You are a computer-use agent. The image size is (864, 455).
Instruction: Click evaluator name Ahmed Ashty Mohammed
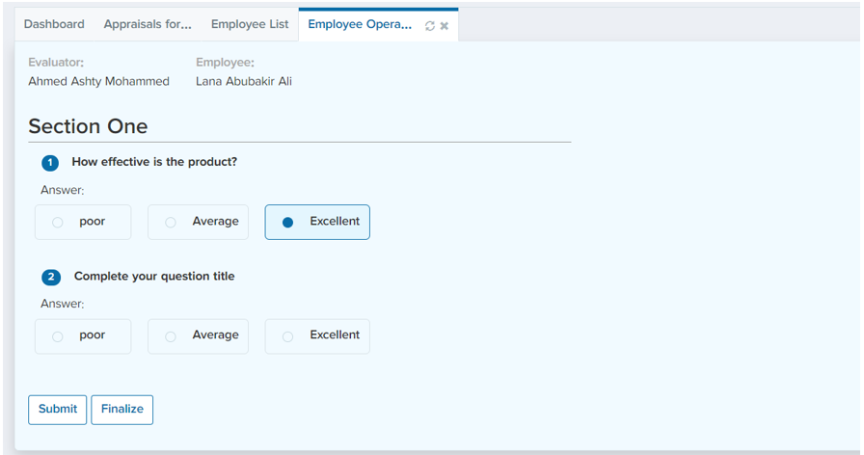(x=98, y=81)
